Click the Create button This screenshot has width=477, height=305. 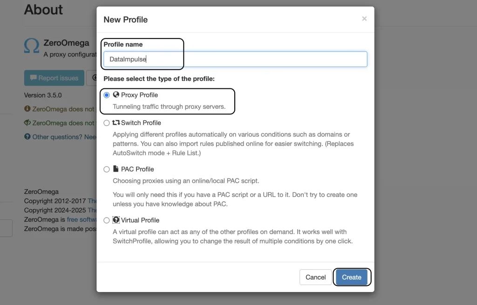point(352,277)
